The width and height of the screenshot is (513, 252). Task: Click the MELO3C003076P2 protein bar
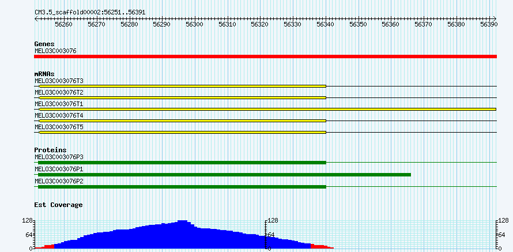pyautogui.click(x=182, y=187)
